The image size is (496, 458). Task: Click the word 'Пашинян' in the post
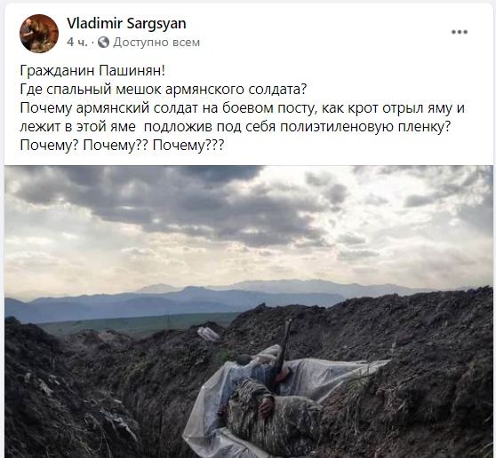click(x=130, y=70)
